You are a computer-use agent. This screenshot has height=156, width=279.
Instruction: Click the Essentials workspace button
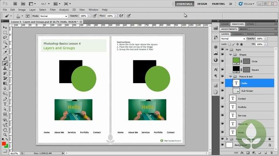(184, 4)
